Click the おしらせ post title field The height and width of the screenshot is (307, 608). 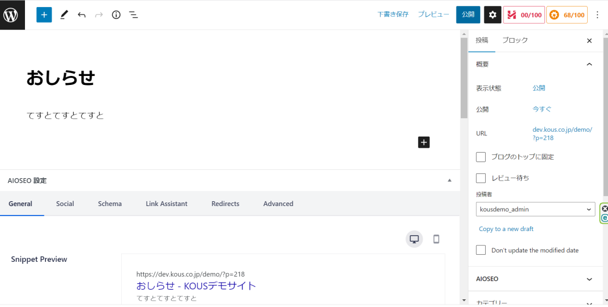(61, 78)
